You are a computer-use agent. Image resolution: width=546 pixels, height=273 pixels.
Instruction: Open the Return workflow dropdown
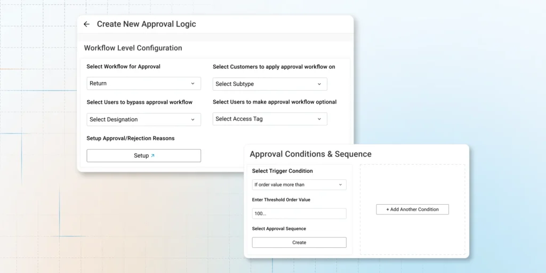click(x=144, y=84)
